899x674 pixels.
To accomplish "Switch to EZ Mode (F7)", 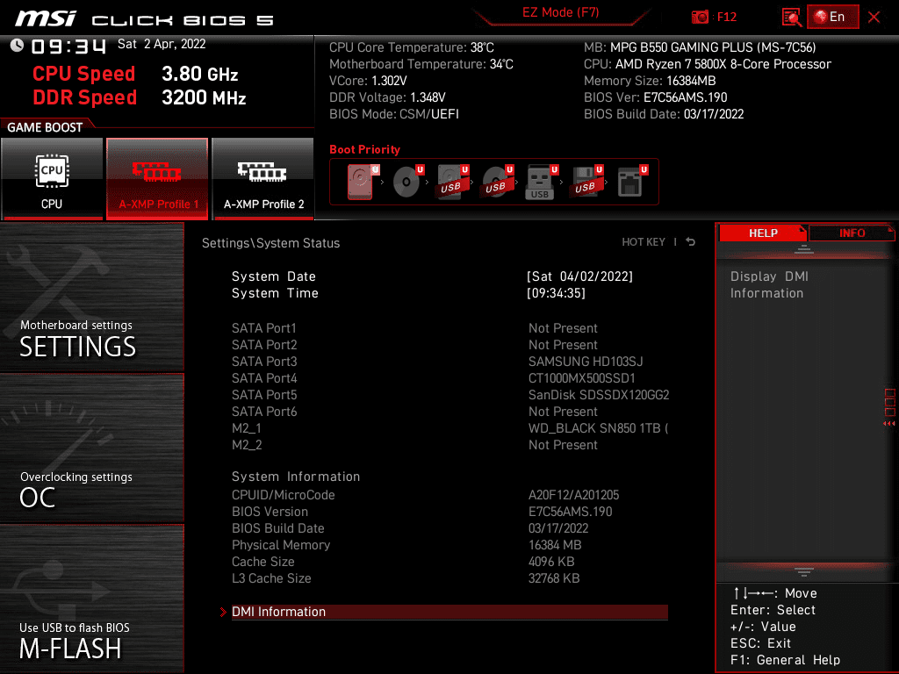I will point(560,12).
